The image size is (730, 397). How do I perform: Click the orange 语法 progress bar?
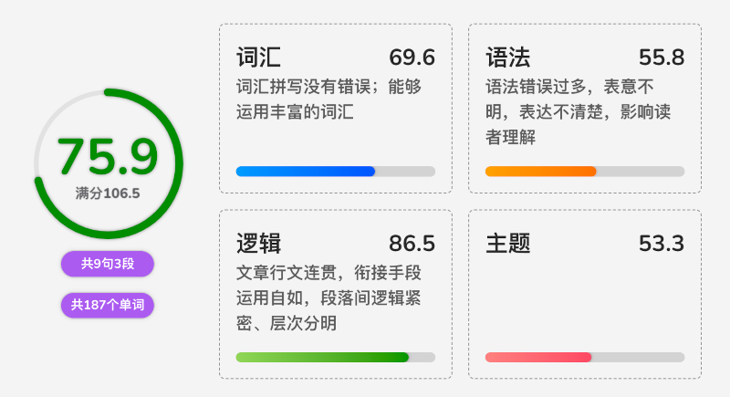click(x=585, y=172)
